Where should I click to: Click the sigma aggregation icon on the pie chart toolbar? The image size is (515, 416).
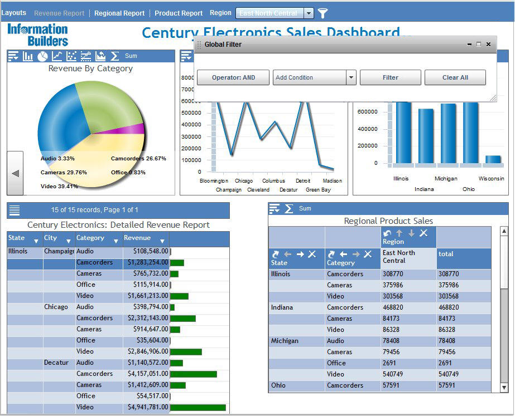(x=114, y=56)
